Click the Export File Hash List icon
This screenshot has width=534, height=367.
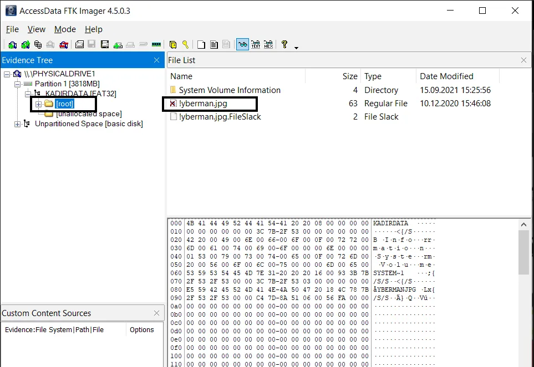tap(214, 44)
